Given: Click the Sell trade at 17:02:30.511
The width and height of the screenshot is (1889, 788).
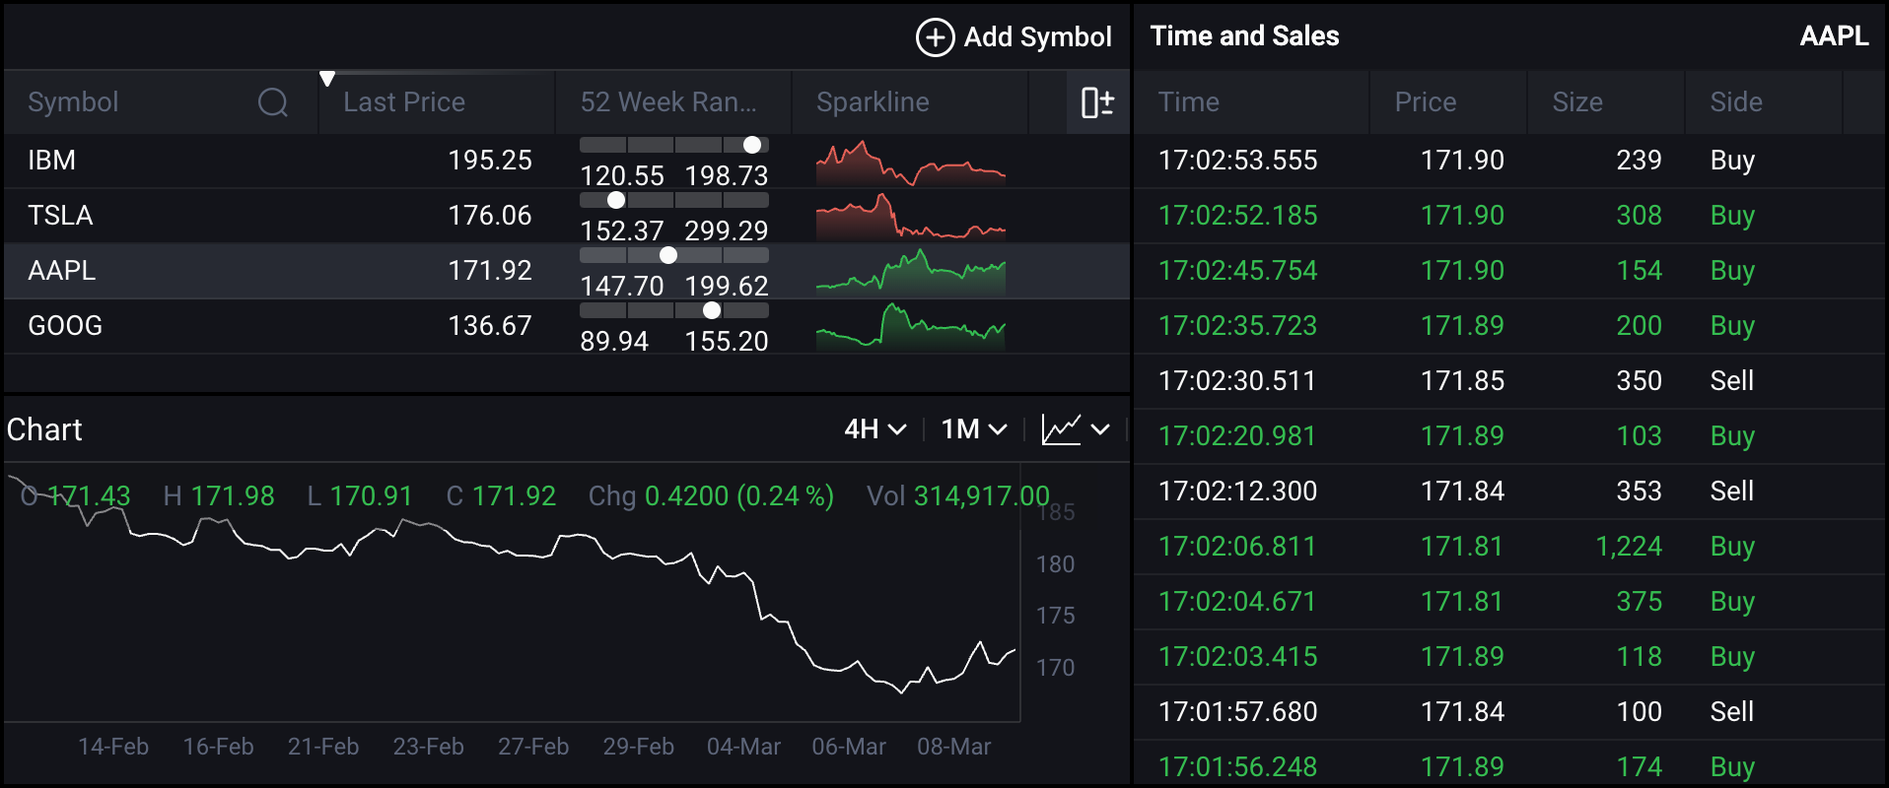Looking at the screenshot, I should pos(1509,381).
